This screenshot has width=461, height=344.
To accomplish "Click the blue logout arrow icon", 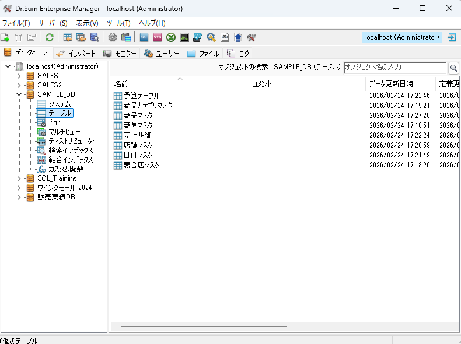I will (x=452, y=37).
